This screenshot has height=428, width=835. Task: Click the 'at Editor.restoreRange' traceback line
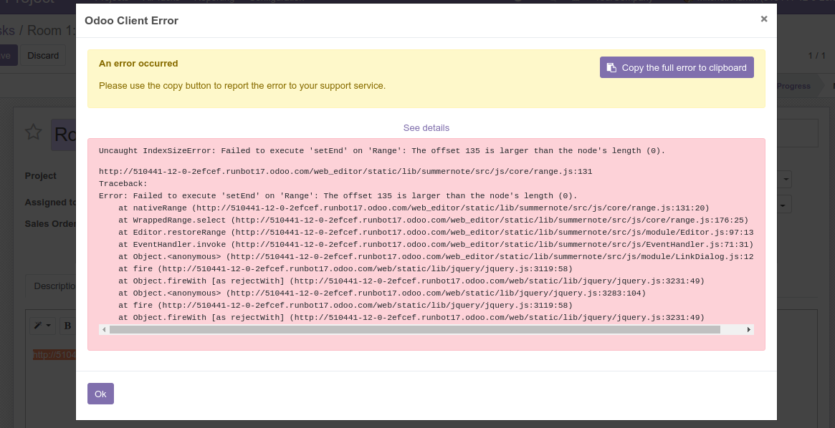coord(436,233)
